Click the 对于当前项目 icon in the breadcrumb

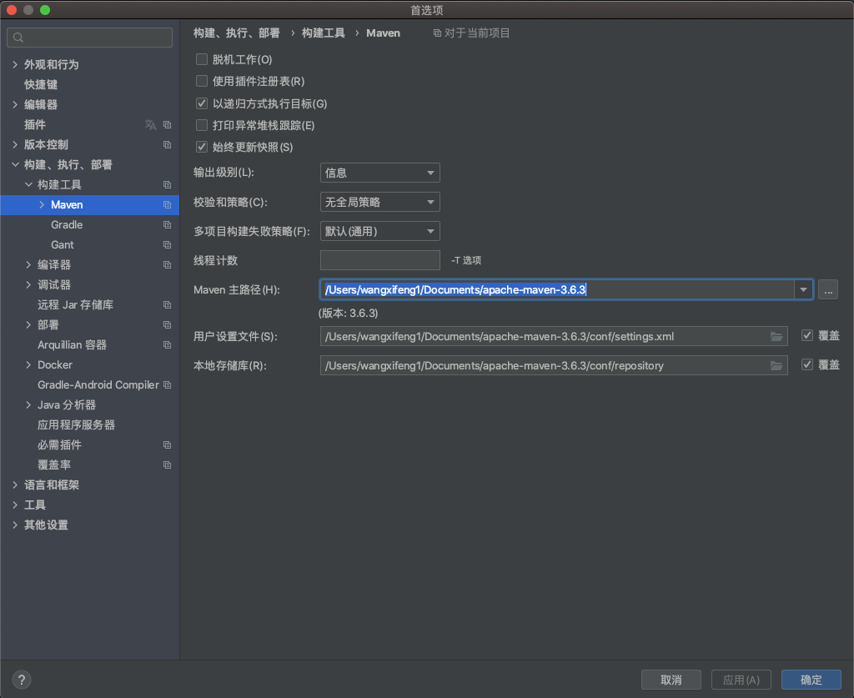pyautogui.click(x=437, y=33)
